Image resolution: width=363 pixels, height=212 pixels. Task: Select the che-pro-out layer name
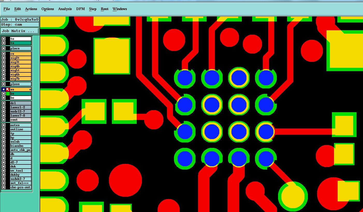click(20, 187)
